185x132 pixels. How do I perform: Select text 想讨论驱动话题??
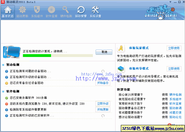click(130, 117)
